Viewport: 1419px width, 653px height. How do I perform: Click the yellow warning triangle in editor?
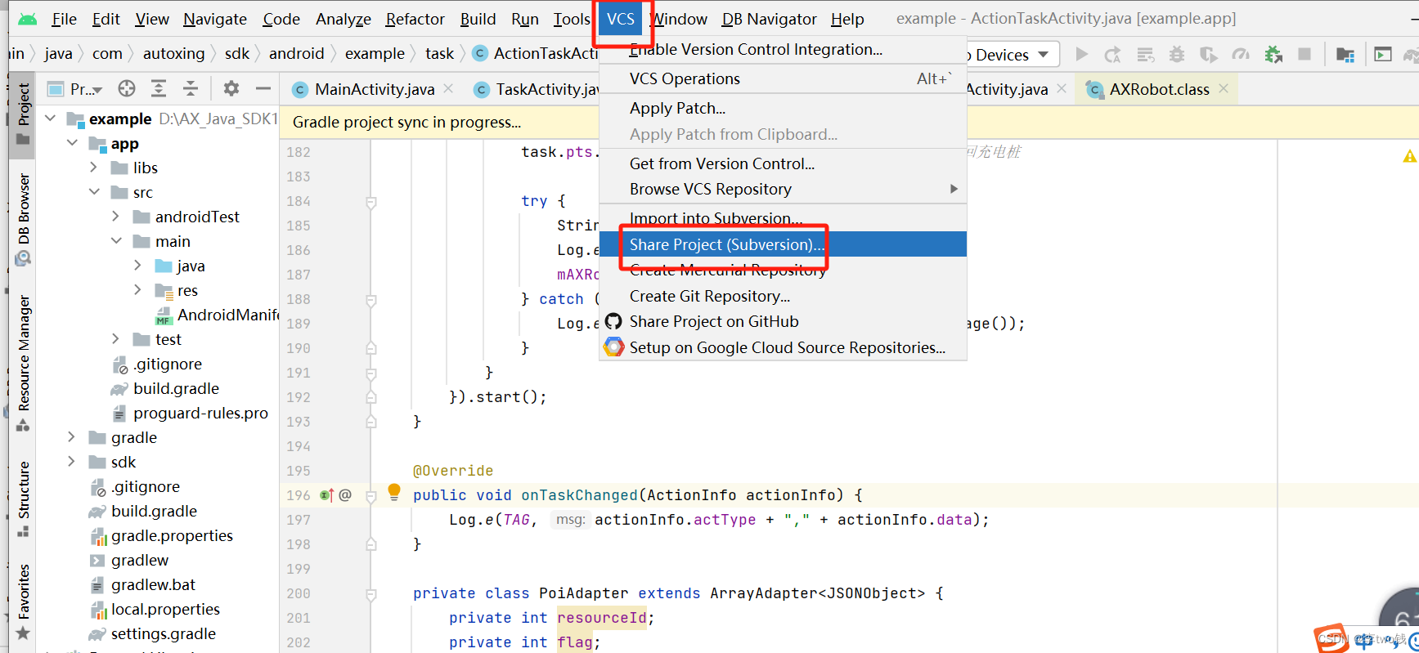1410,156
